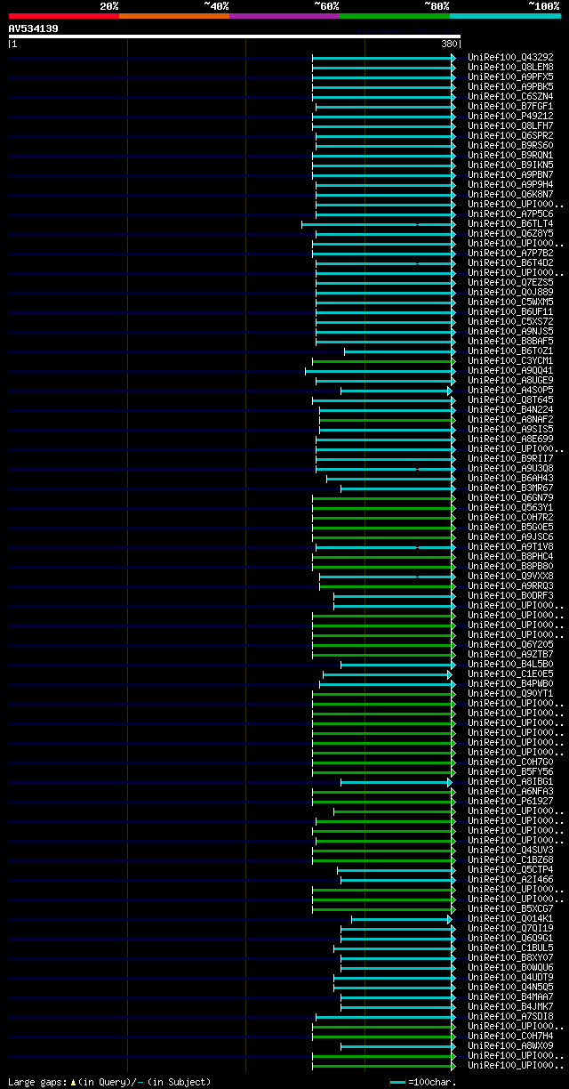Image resolution: width=569 pixels, height=1089 pixels.
Task: Click the UniRef100_A7P7B2 label
Action: click(510, 253)
